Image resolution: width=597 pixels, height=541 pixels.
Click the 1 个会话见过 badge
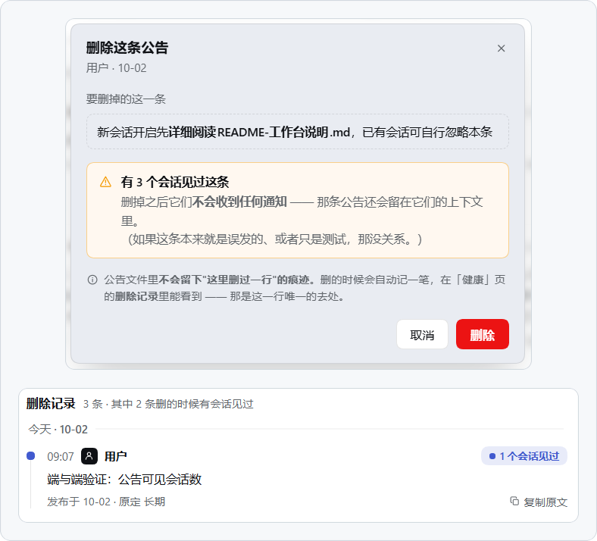pyautogui.click(x=524, y=456)
